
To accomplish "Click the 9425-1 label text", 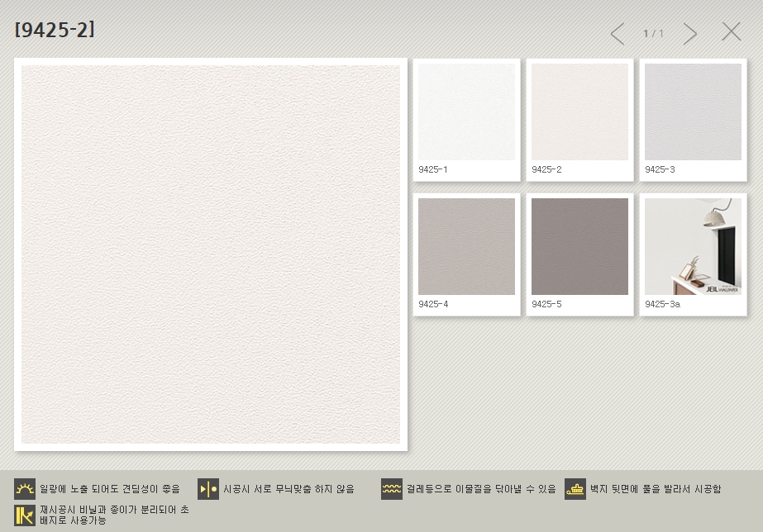I will (433, 169).
